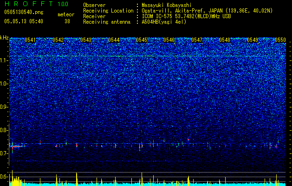Click the receiver ICOM IC-575 line

pyautogui.click(x=186, y=16)
